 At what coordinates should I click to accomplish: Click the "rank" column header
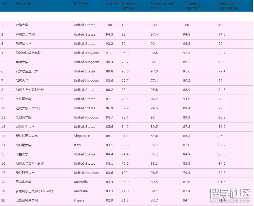[x=5, y=3]
